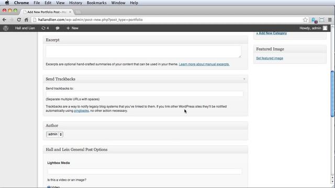Click the Author panel header

point(146,125)
